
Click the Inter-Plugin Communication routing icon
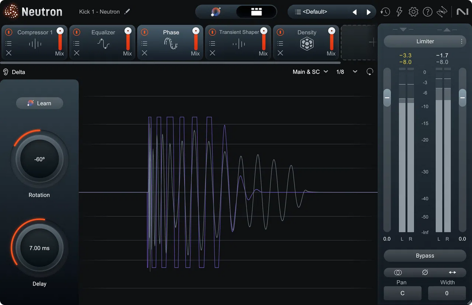[x=442, y=12]
